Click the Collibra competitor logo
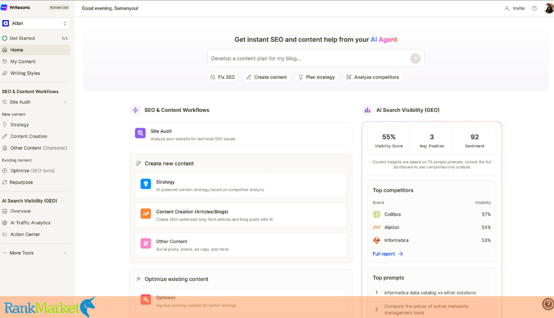This screenshot has height=318, width=554. click(x=377, y=214)
